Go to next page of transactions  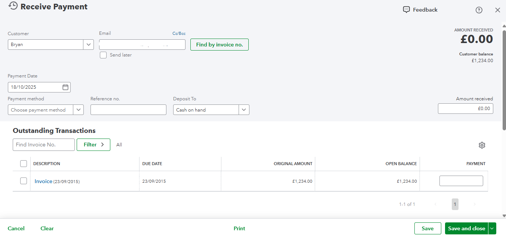[x=475, y=204]
